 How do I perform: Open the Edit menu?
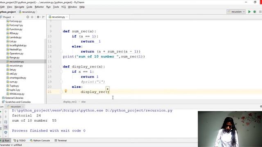(2, 7)
